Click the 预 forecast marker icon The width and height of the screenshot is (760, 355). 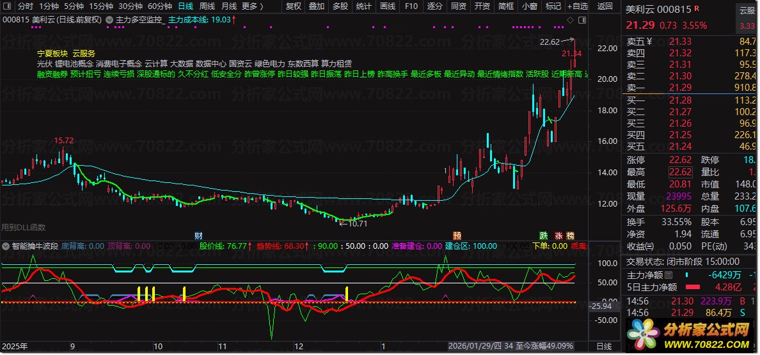coord(457,236)
